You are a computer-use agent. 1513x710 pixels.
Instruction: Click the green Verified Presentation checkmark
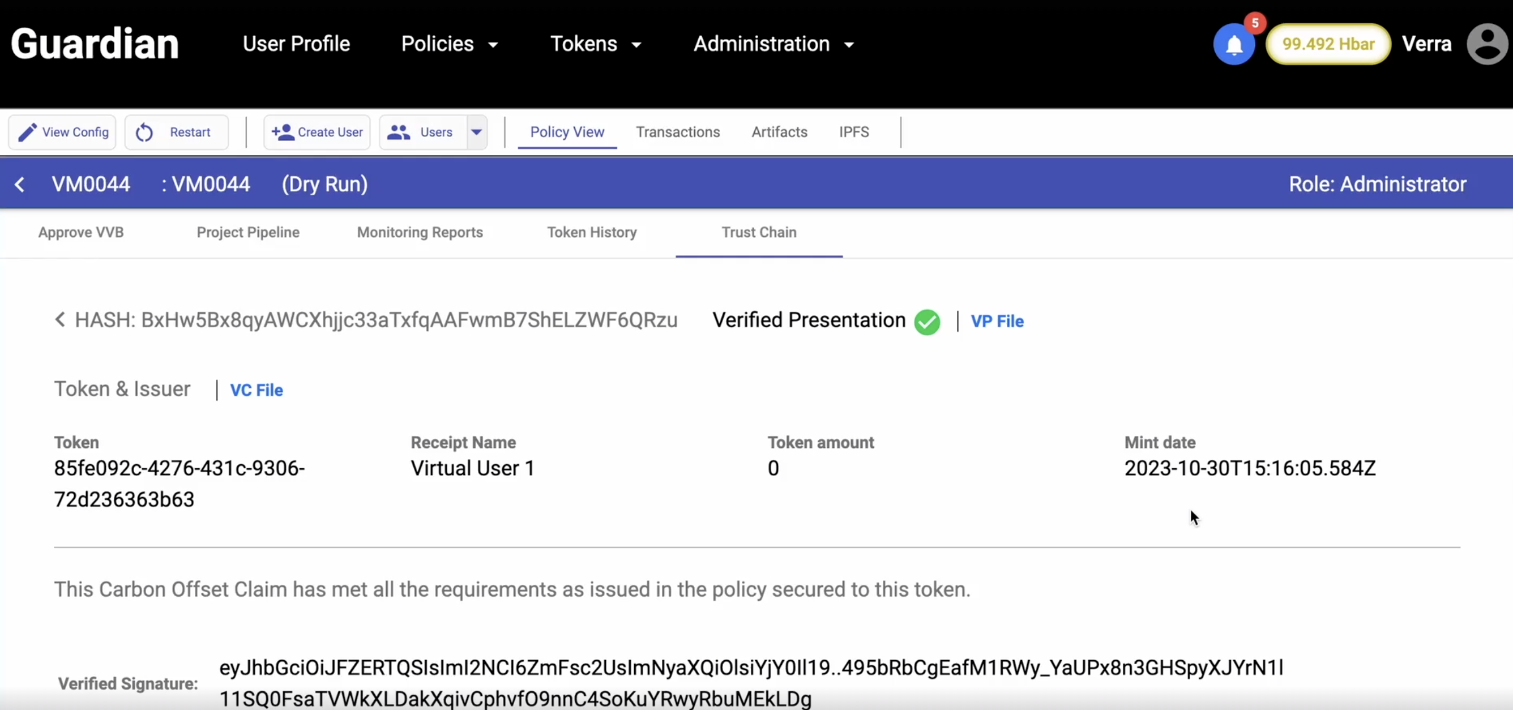click(x=927, y=321)
